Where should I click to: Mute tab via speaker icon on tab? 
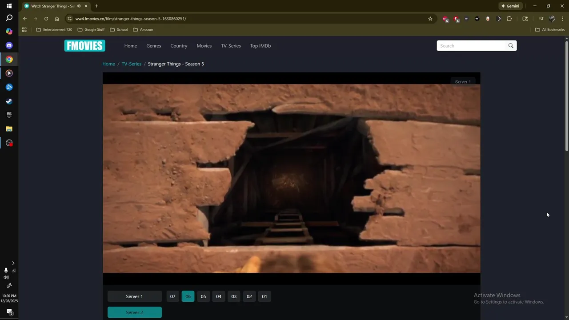coord(79,6)
